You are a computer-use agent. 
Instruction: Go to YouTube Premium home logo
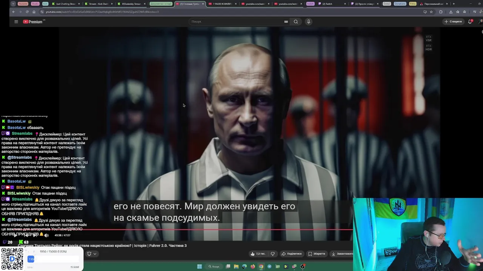click(33, 22)
